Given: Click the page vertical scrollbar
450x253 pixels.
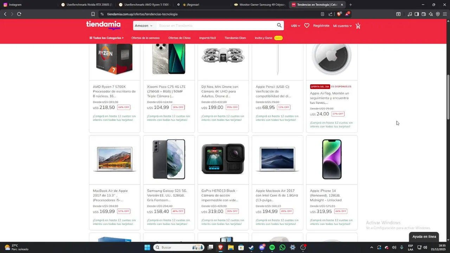Looking at the screenshot, I should (x=448, y=97).
